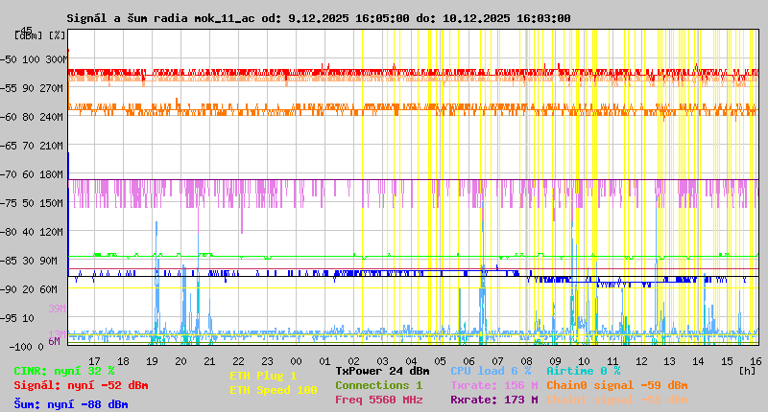Click the Airtime 0 % legend entry
Image resolution: width=768 pixels, height=412 pixels.
click(583, 371)
